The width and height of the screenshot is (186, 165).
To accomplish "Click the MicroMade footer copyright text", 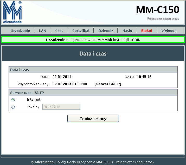I will pos(93,162).
